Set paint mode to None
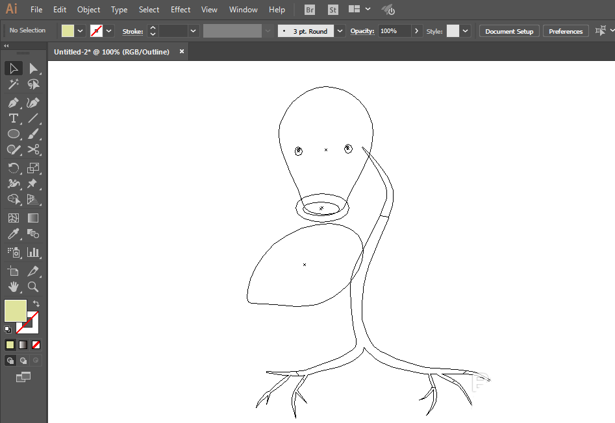 36,344
